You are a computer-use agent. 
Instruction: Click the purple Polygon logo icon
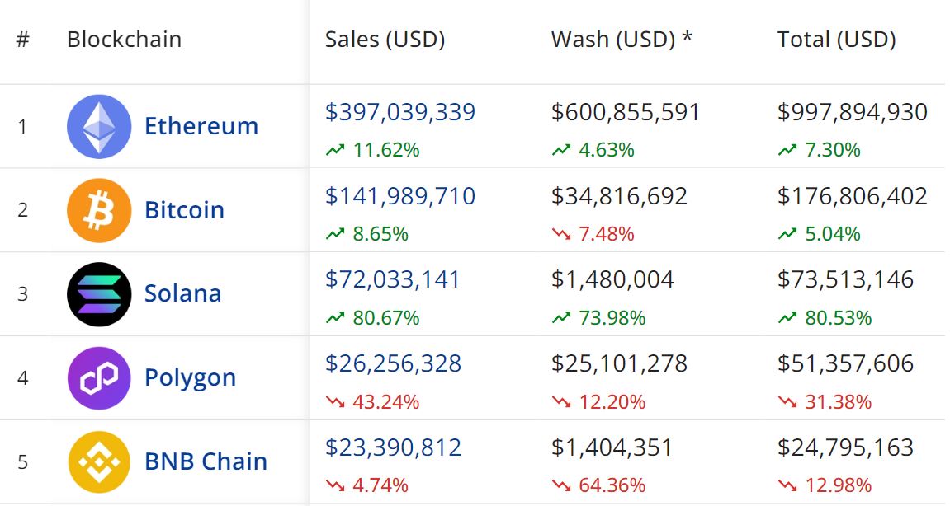pos(99,378)
